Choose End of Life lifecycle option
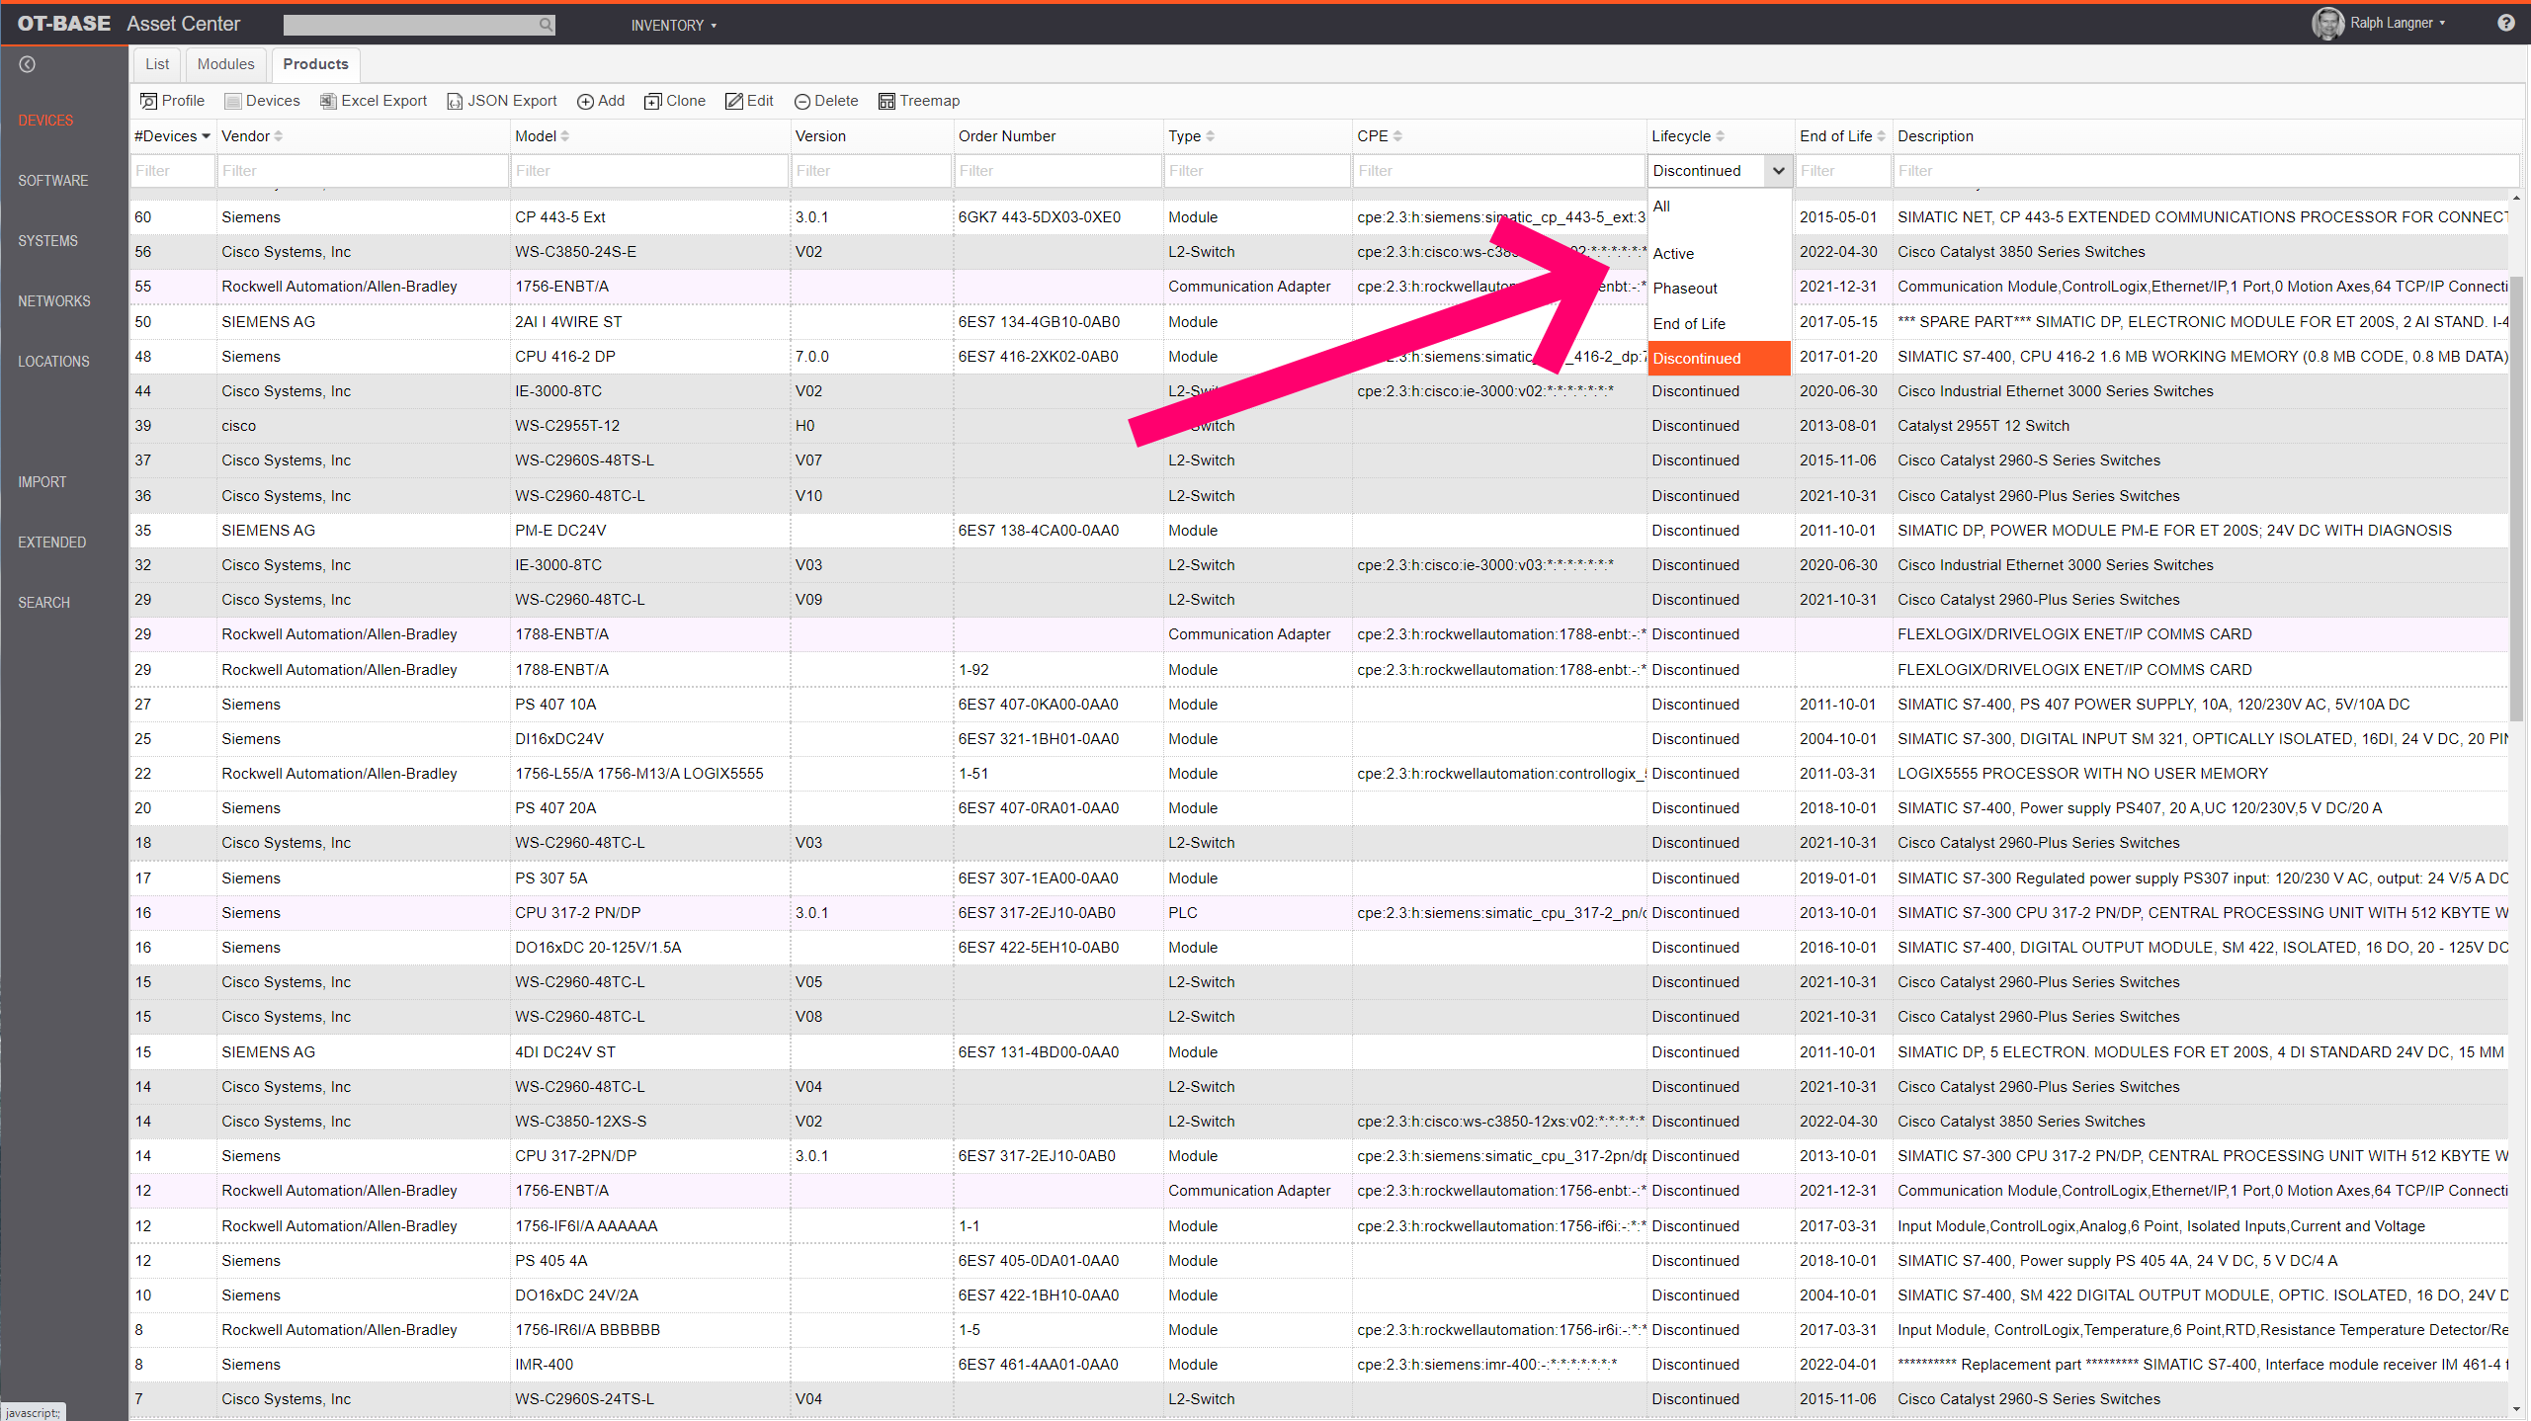This screenshot has height=1421, width=2531. pyautogui.click(x=1719, y=324)
